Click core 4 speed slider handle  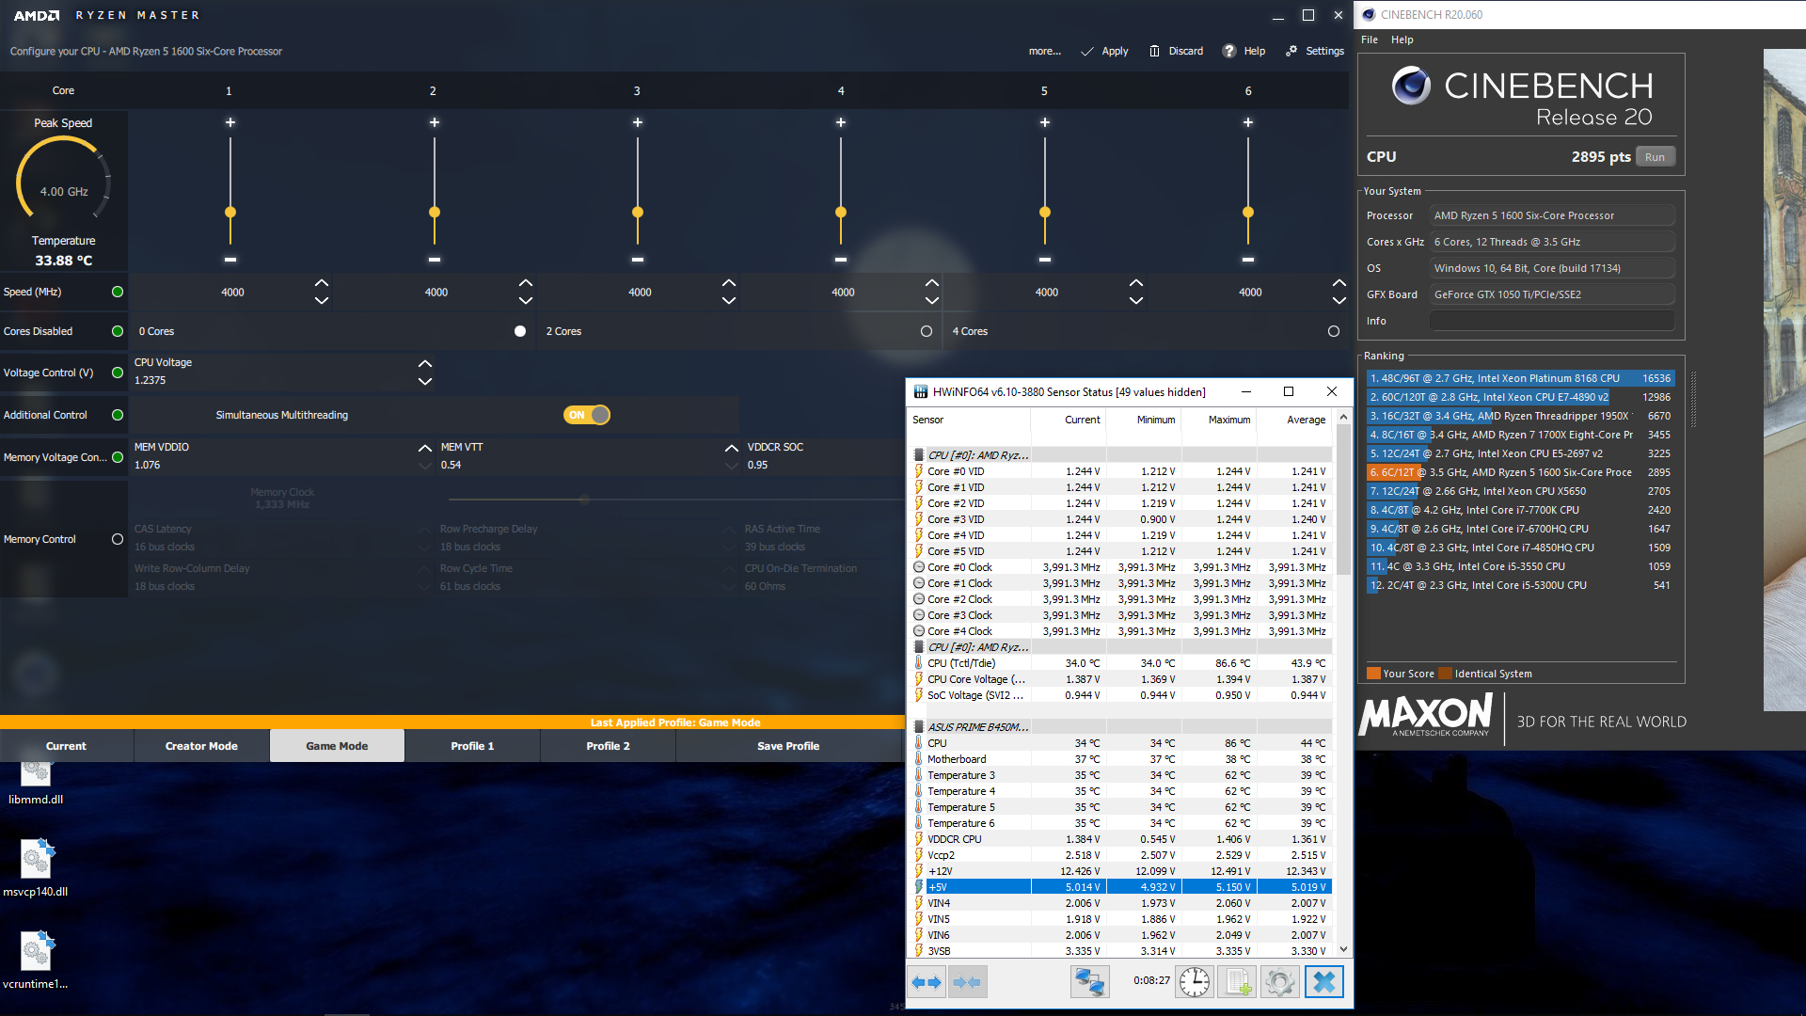tap(841, 213)
